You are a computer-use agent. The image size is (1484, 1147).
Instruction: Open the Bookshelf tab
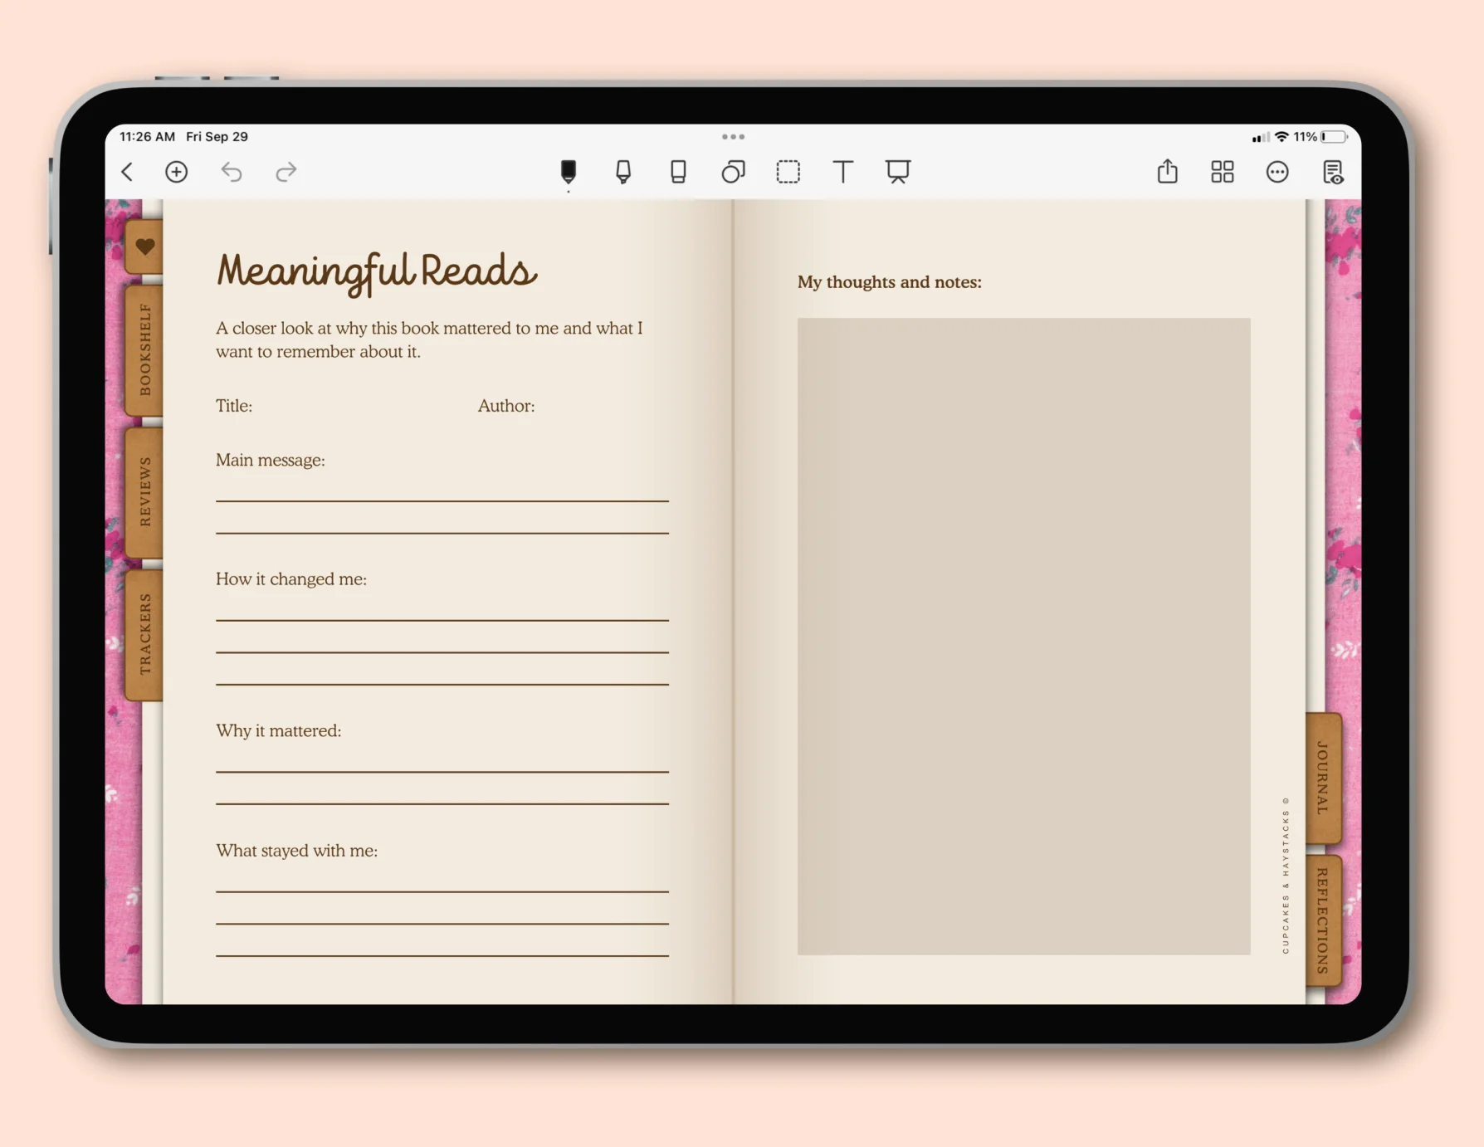(x=144, y=349)
